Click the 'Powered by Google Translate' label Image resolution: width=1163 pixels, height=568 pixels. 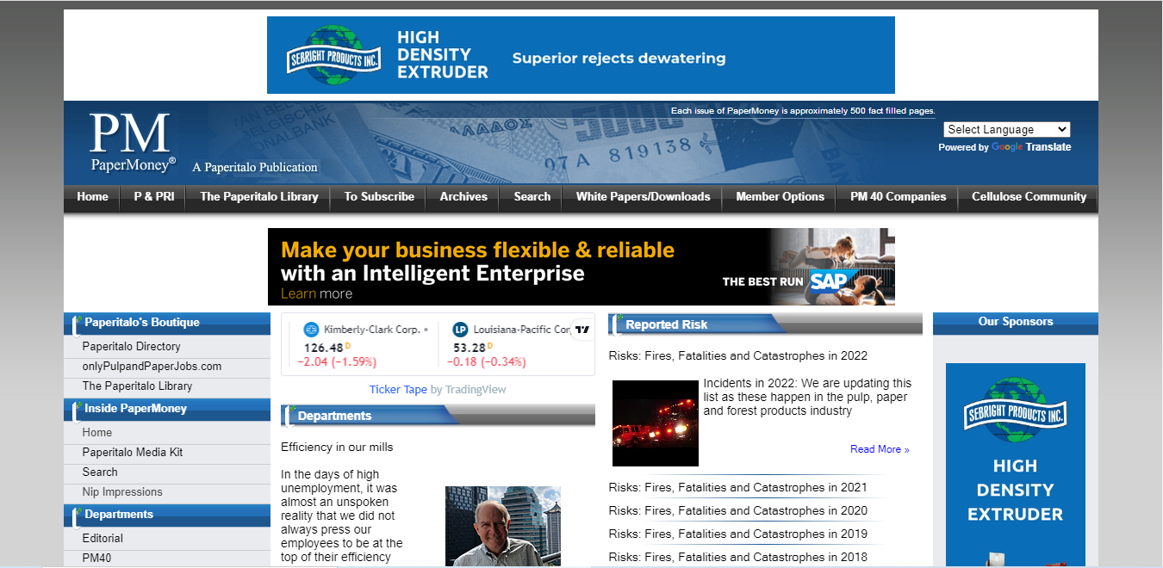(x=1004, y=147)
